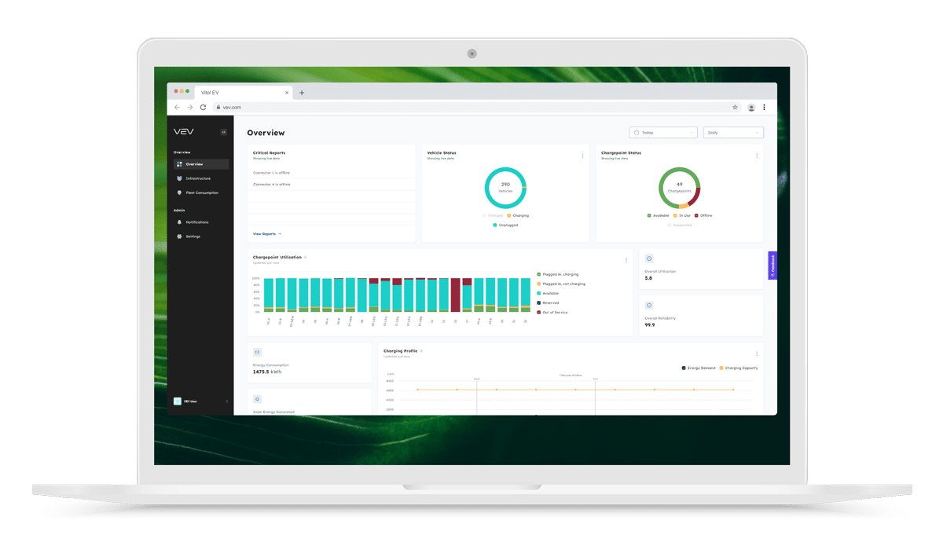Image resolution: width=943 pixels, height=557 pixels.
Task: Click the View Reports link
Action: pos(263,233)
